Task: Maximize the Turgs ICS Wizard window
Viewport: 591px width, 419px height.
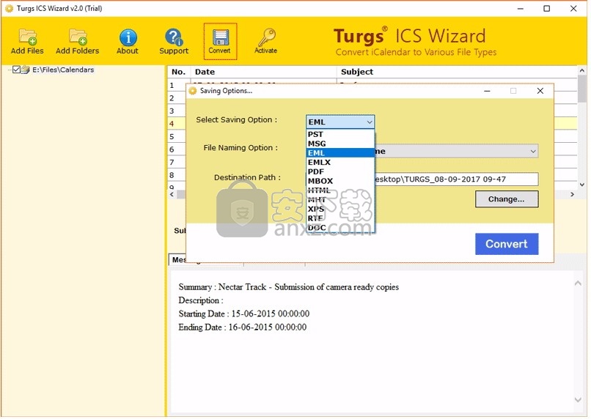Action: [546, 8]
